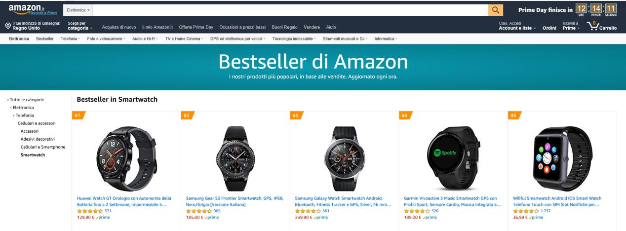Click the orange search magnifier button

click(495, 10)
